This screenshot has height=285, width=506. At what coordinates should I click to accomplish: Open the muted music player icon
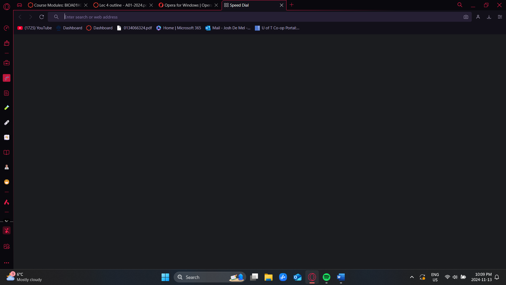click(x=7, y=230)
